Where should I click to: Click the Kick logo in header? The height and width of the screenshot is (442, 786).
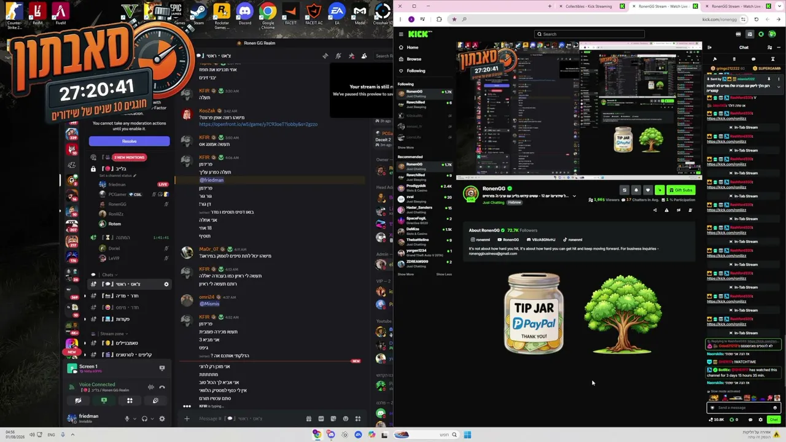[x=421, y=34]
